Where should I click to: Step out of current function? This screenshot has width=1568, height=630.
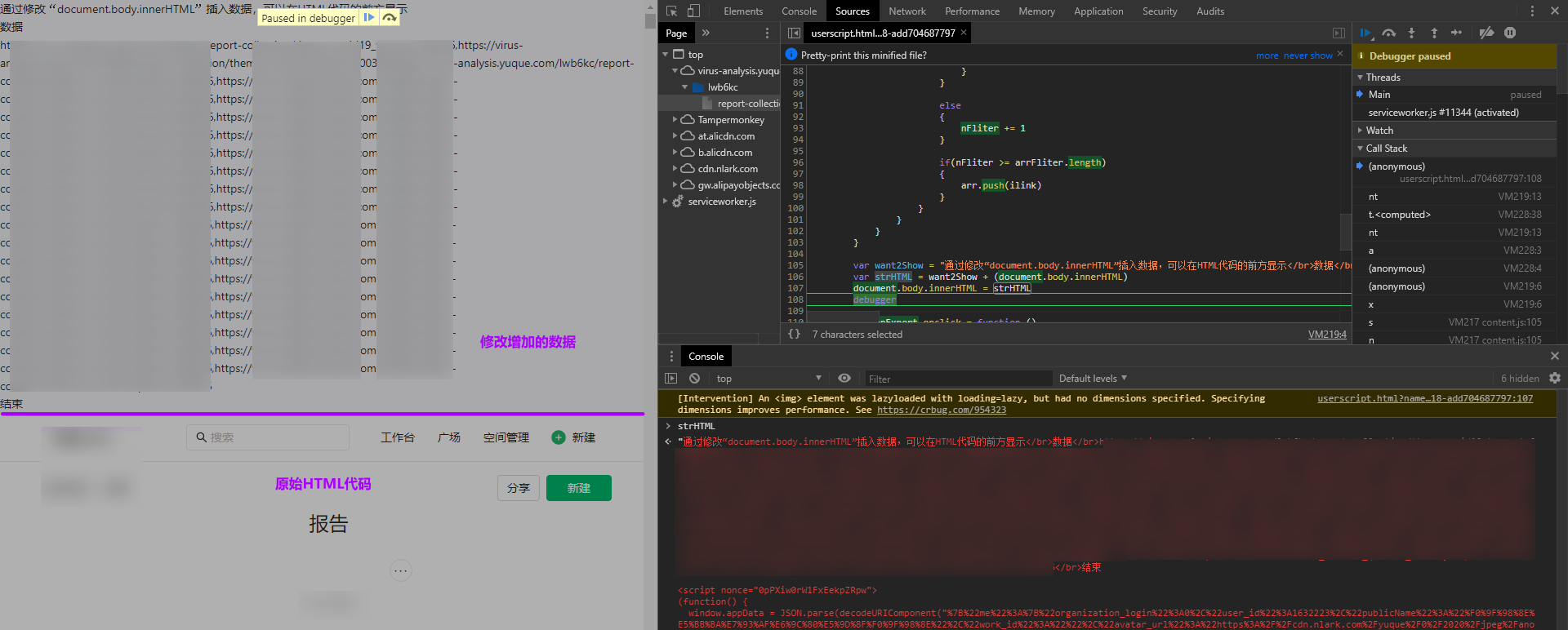[x=1434, y=33]
